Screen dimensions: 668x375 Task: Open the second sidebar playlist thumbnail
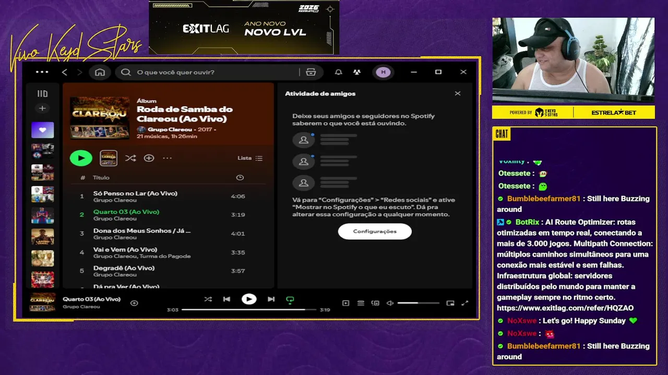click(42, 151)
